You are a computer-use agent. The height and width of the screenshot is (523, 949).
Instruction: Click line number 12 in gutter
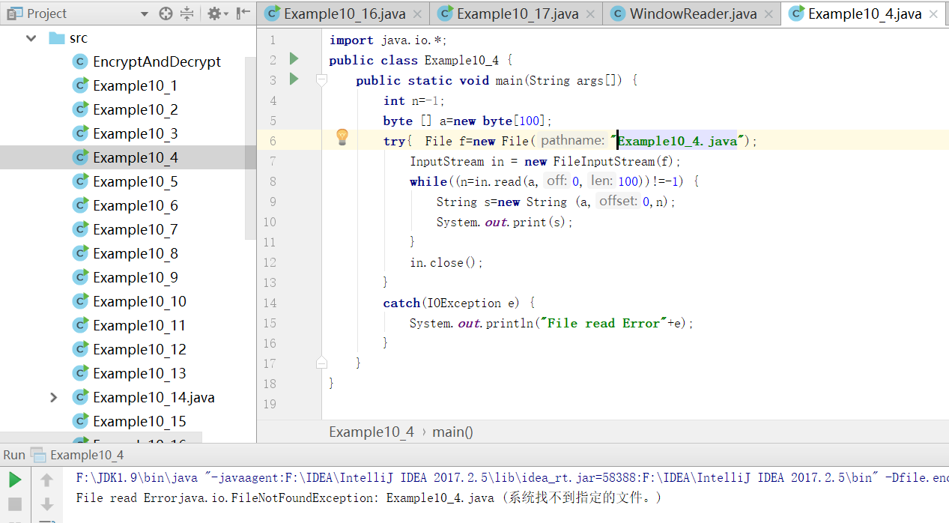pos(270,262)
